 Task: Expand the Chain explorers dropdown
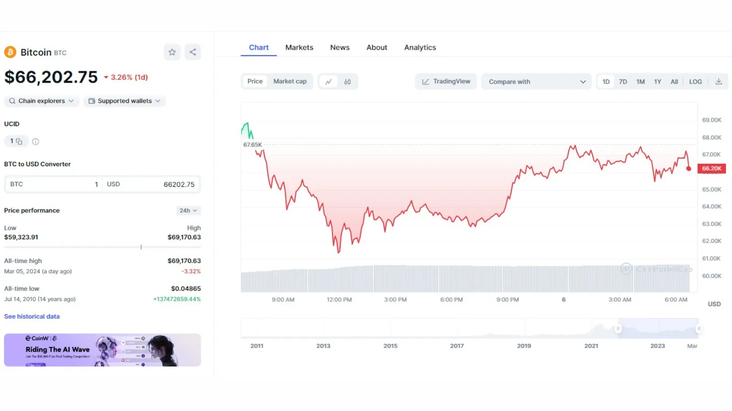(42, 101)
